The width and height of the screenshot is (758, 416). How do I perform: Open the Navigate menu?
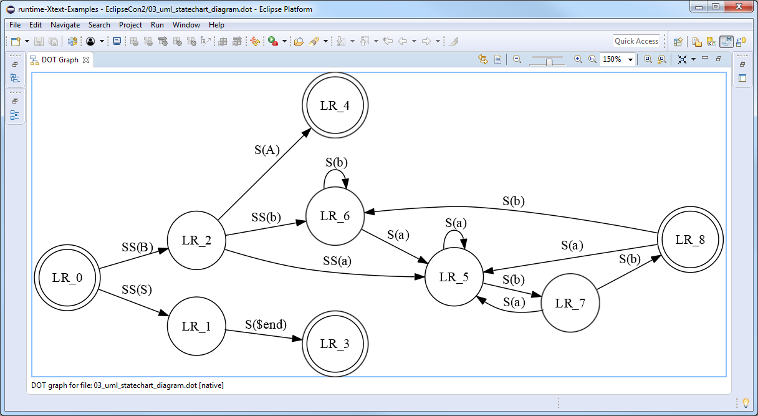(x=65, y=25)
